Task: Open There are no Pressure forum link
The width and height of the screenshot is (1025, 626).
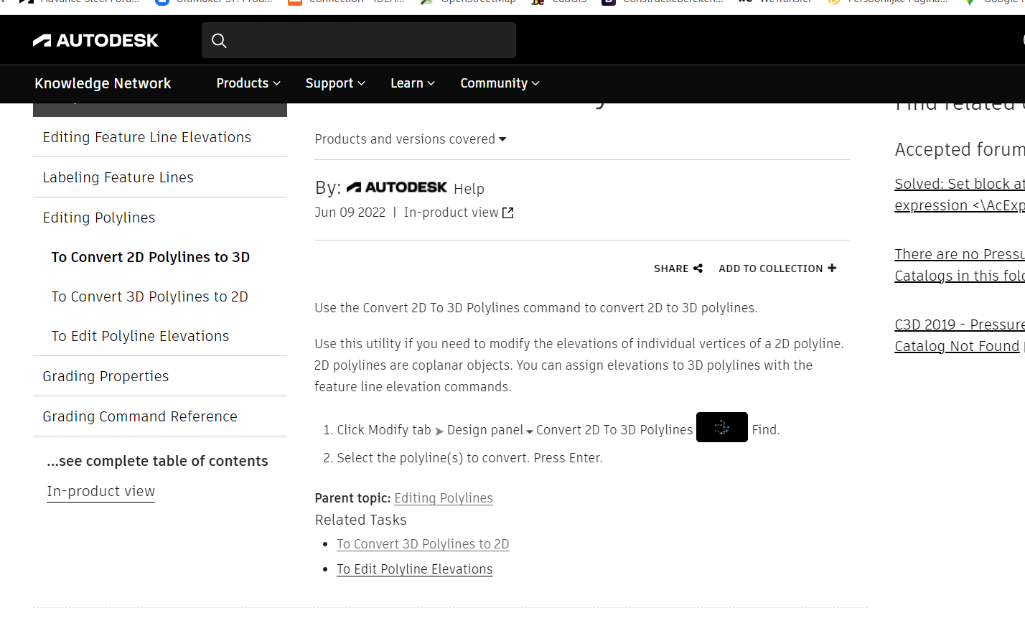Action: (x=960, y=265)
